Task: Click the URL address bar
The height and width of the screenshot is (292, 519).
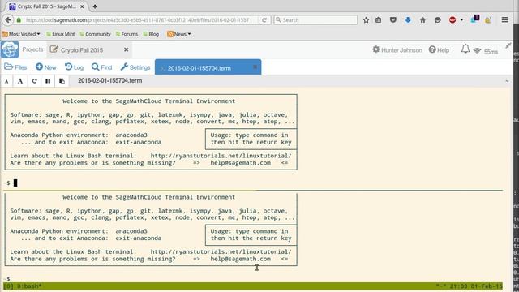Action: point(137,20)
